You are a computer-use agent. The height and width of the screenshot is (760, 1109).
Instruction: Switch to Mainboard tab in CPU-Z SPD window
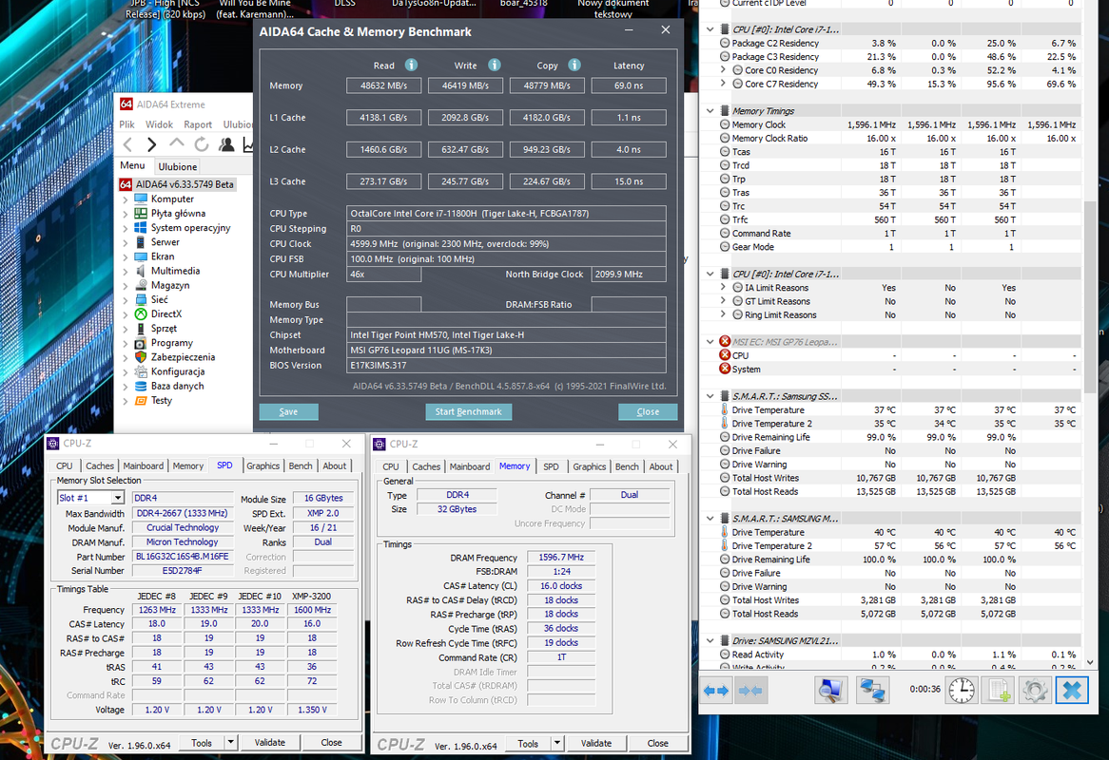pyautogui.click(x=144, y=466)
